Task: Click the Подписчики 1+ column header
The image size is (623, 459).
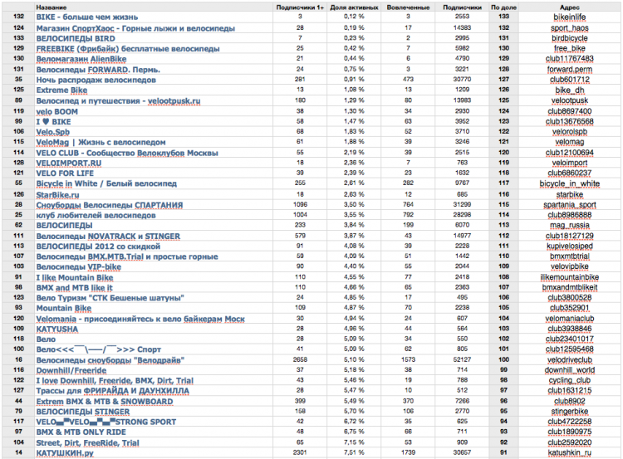Action: coord(300,7)
